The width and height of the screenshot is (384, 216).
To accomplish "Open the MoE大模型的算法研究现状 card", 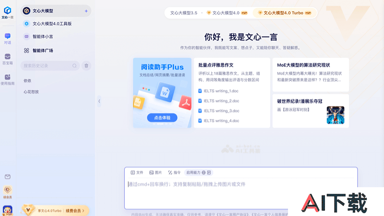I will pos(311,75).
